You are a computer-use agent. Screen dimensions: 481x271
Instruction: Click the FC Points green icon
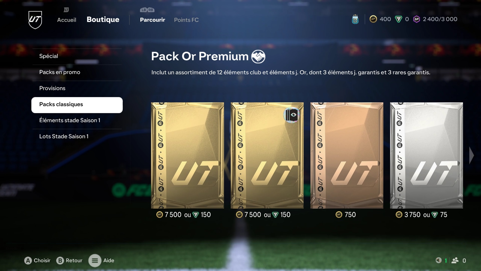(398, 19)
